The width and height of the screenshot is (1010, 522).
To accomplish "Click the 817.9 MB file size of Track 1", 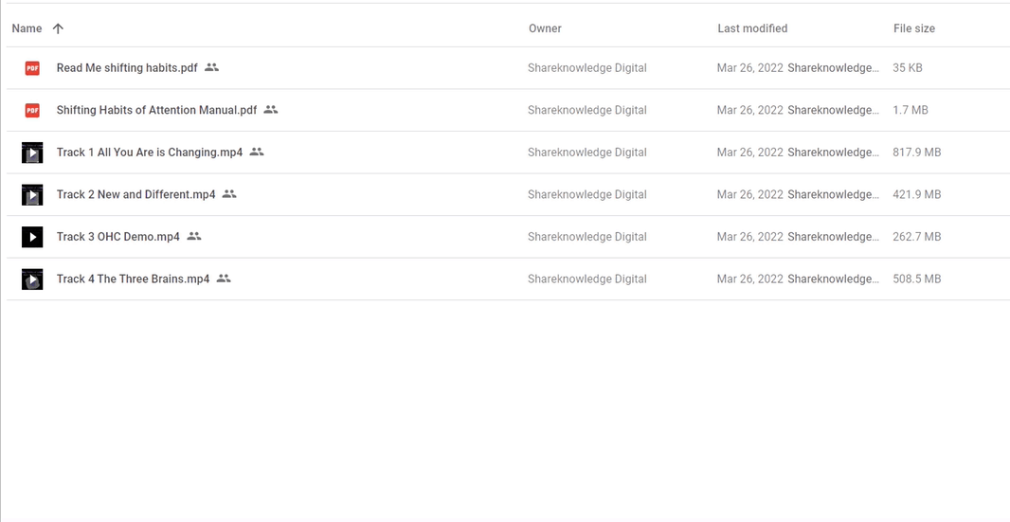I will coord(916,153).
